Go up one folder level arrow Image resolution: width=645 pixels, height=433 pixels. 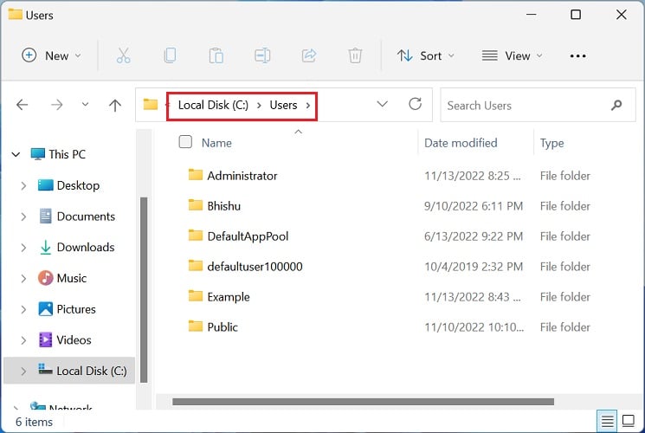pos(115,105)
